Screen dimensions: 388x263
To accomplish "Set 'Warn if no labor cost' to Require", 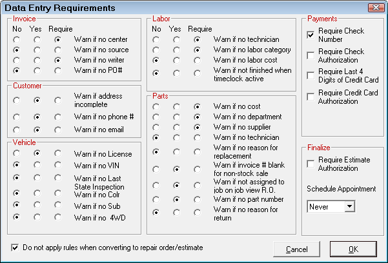I will (196, 60).
